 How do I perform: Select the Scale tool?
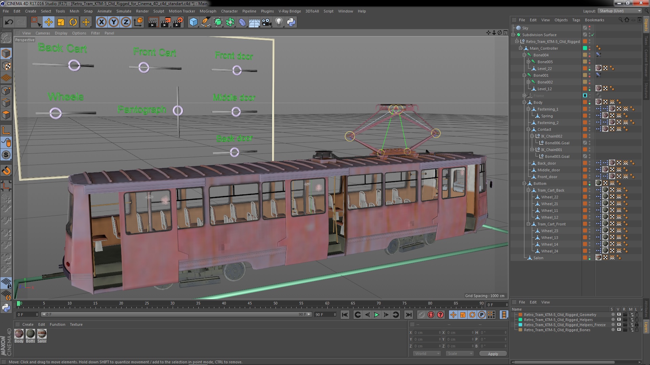tap(61, 22)
